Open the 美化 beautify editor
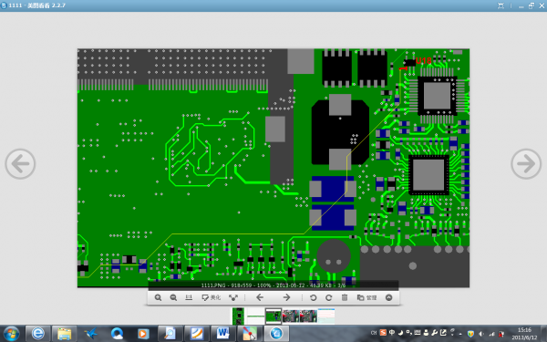547x342 pixels. tap(212, 297)
